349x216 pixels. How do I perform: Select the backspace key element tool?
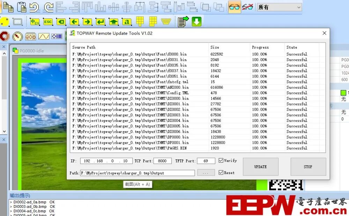(61, 22)
